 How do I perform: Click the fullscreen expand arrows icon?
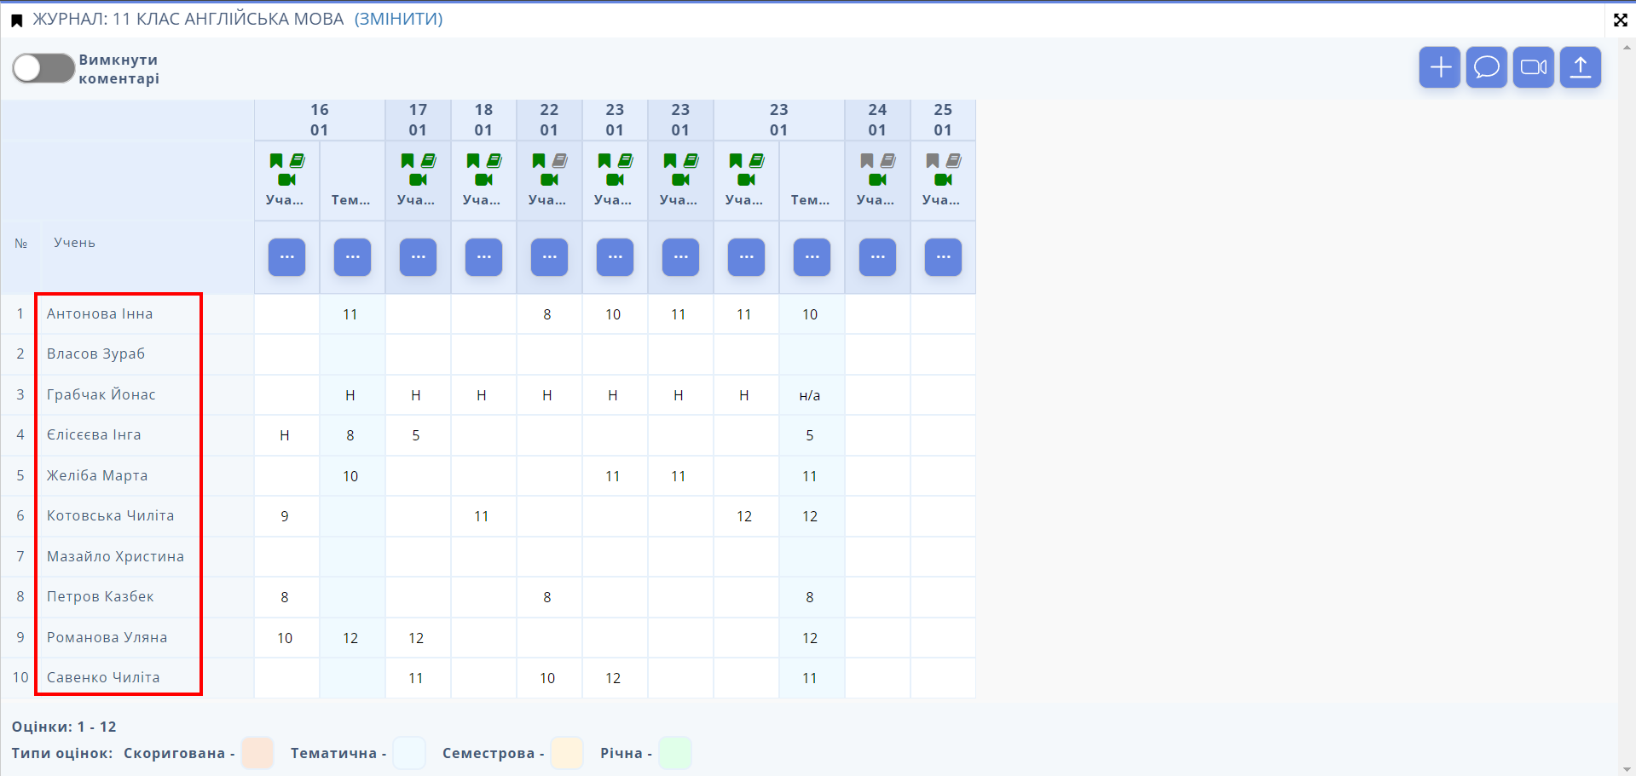click(x=1620, y=20)
